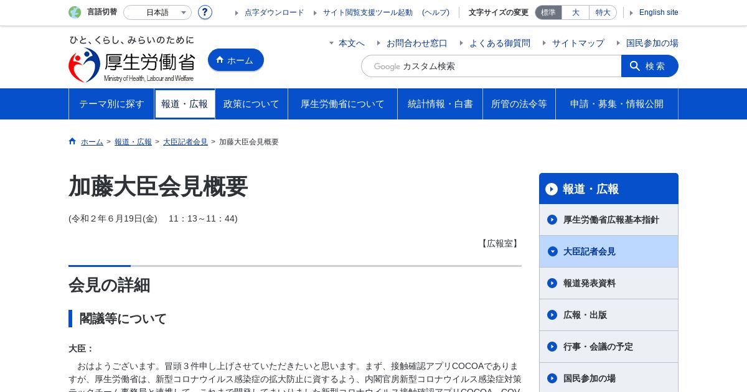Open 国民参加の場 top link
This screenshot has height=392, width=747.
click(x=652, y=43)
